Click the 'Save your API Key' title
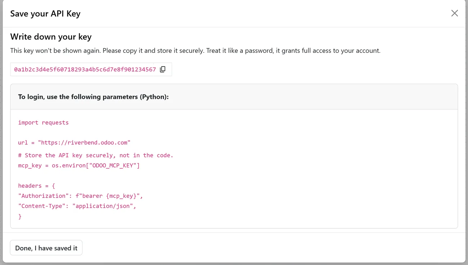The image size is (468, 265). pyautogui.click(x=45, y=14)
